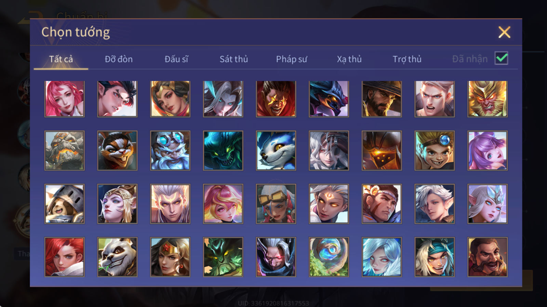This screenshot has height=307, width=547.
Task: Toggle the Đã nhận checkbox
Action: tap(501, 58)
